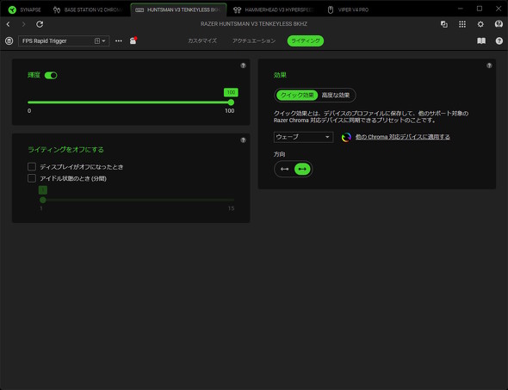Click the brightness slider handle at 100
508x390 pixels.
point(231,102)
